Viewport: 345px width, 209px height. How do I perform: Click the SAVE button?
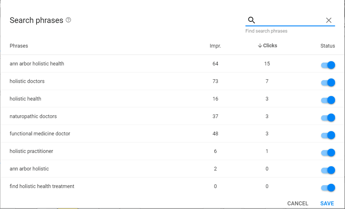point(327,203)
